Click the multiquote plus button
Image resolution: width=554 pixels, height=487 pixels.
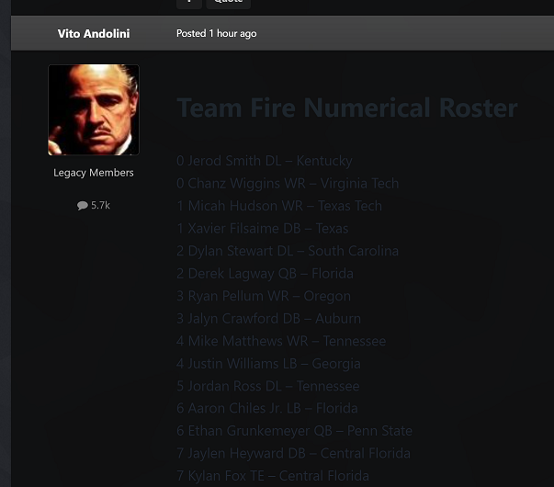point(188,3)
